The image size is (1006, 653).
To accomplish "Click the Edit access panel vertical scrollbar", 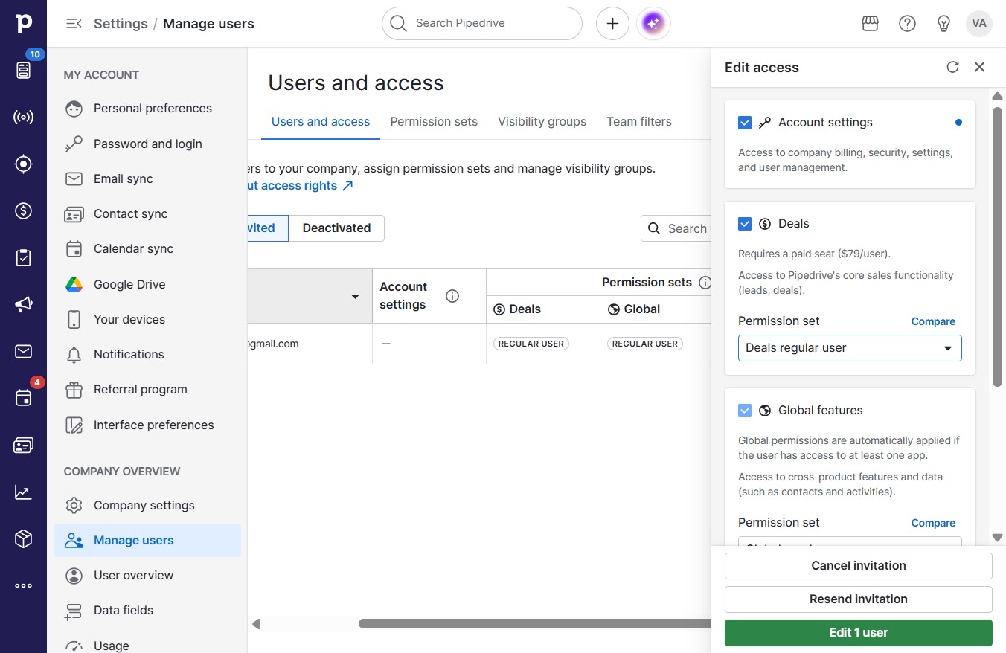I will [x=998, y=247].
